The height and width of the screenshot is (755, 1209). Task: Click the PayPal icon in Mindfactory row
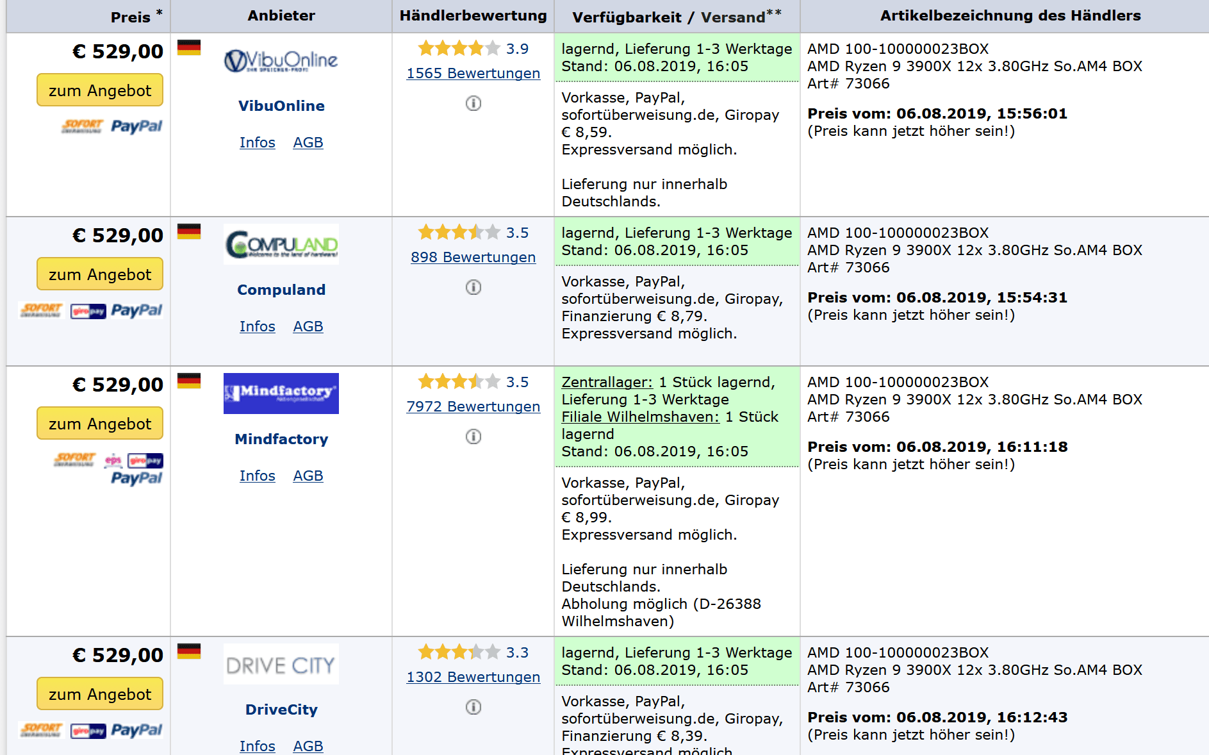pos(136,478)
